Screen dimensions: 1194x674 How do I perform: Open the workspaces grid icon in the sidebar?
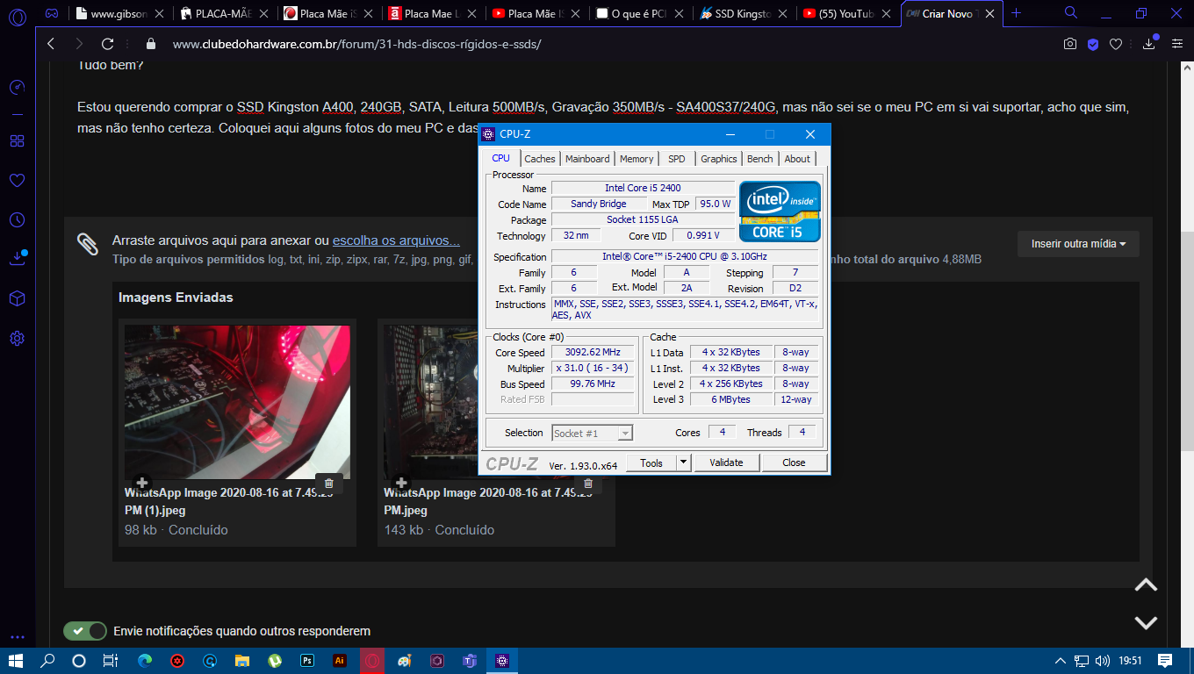pos(17,141)
